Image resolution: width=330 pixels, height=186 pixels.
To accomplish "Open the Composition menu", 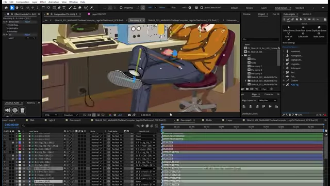I will (23, 2).
